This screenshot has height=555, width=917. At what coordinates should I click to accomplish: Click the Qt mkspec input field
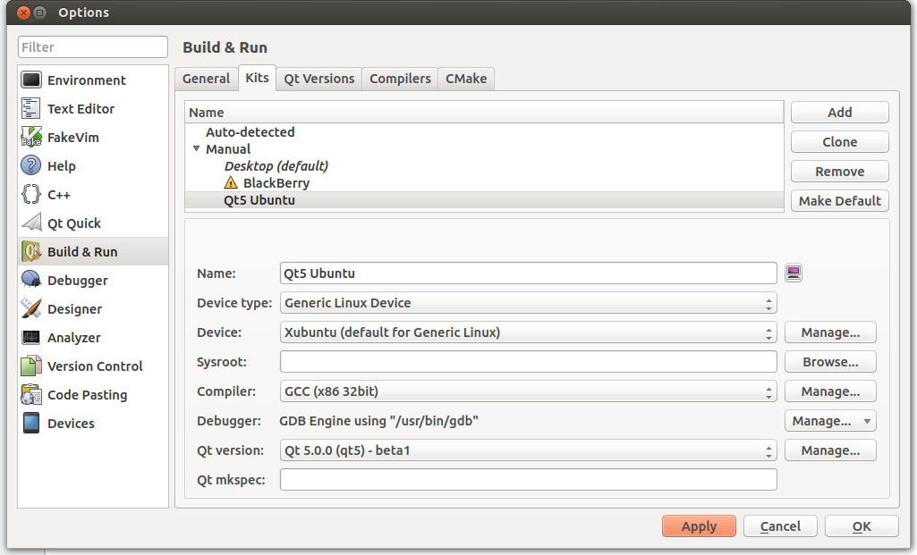click(x=529, y=480)
